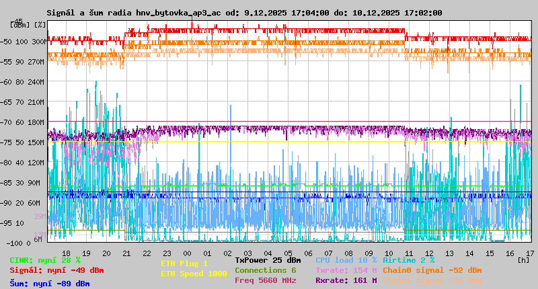
Task: Click the [dBm] axis unit label
Action: [20, 24]
